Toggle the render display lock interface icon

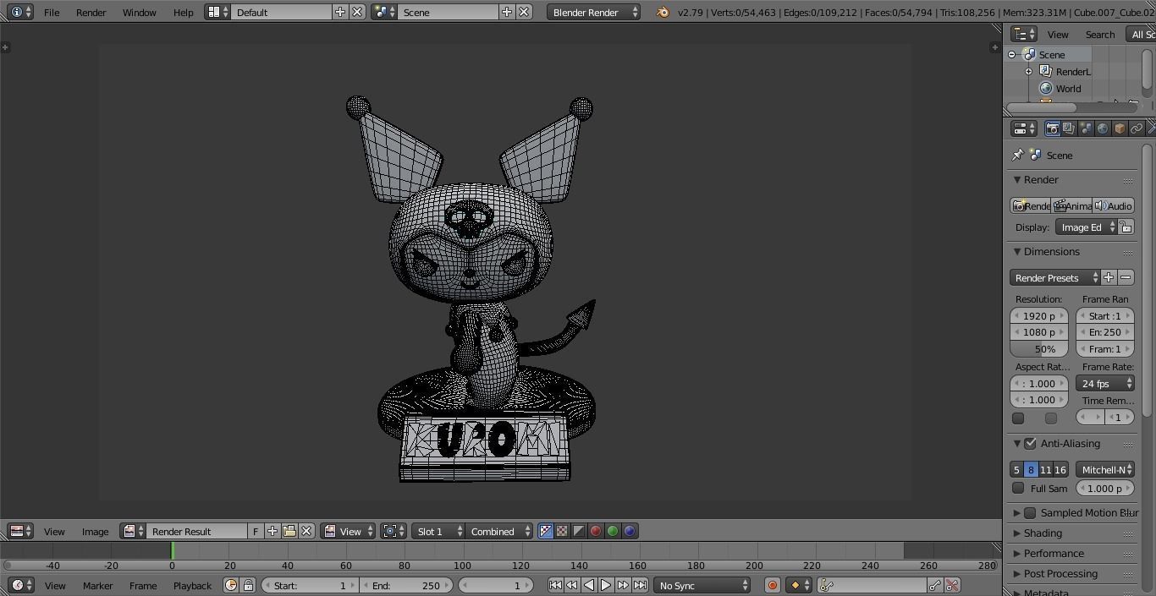tap(1126, 227)
